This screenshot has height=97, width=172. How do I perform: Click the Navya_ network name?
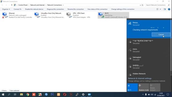click(135, 23)
